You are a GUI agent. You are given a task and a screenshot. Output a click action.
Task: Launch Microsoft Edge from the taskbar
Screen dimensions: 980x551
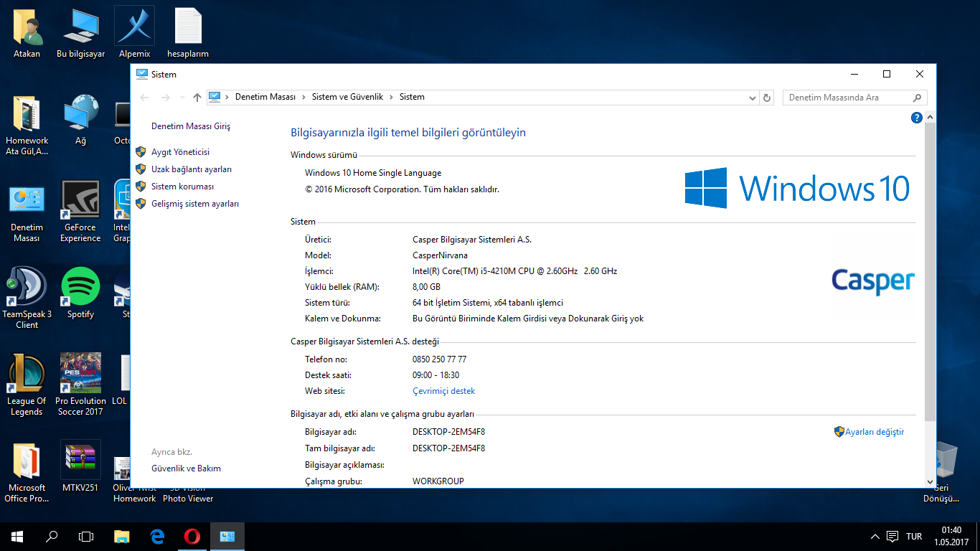(157, 536)
